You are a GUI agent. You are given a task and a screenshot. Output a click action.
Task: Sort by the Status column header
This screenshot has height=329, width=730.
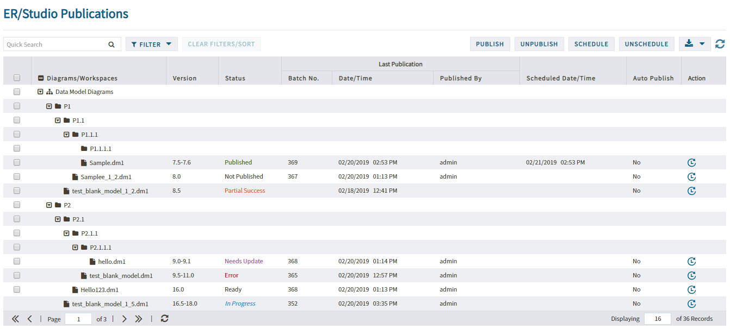click(x=235, y=78)
